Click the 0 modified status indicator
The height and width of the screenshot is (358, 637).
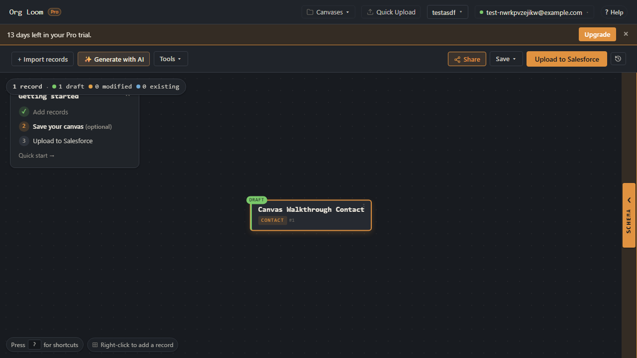[x=110, y=87]
